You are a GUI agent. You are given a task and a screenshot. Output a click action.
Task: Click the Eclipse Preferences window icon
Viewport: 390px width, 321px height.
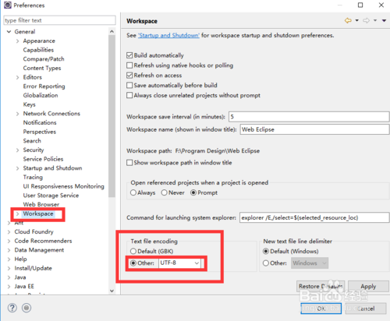[8, 5]
